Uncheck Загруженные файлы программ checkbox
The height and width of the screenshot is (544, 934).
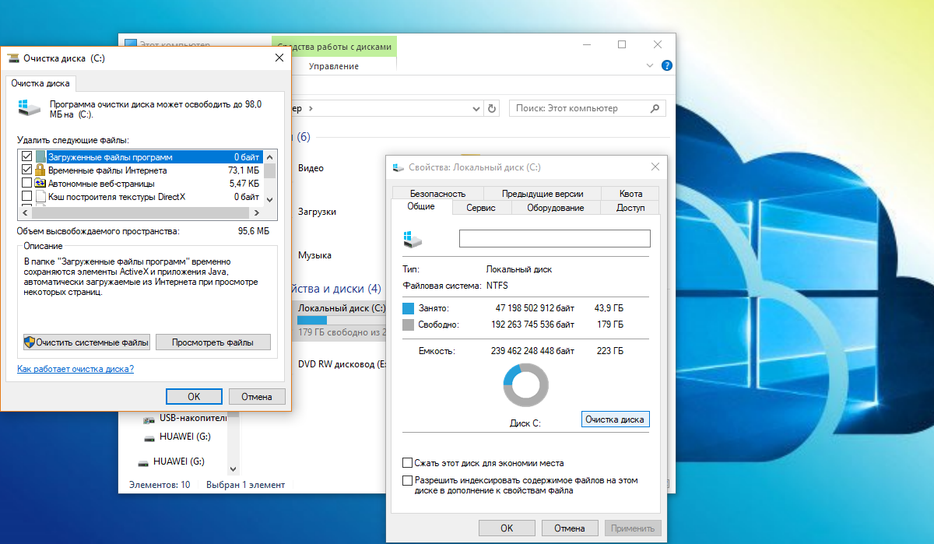point(27,156)
